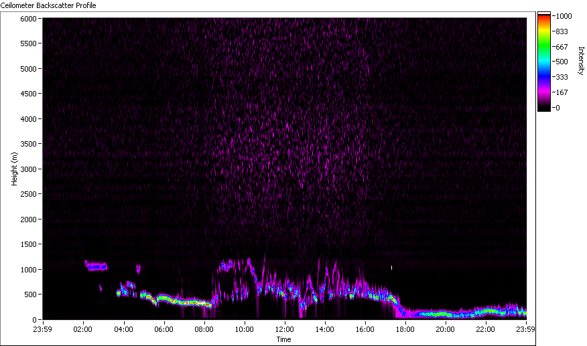Click the 1000 height tick label
Viewport: 587px width, 346px height.
coord(28,269)
